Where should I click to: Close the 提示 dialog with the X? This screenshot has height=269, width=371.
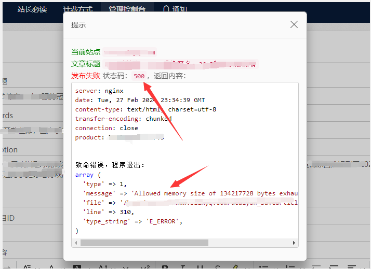pos(294,25)
